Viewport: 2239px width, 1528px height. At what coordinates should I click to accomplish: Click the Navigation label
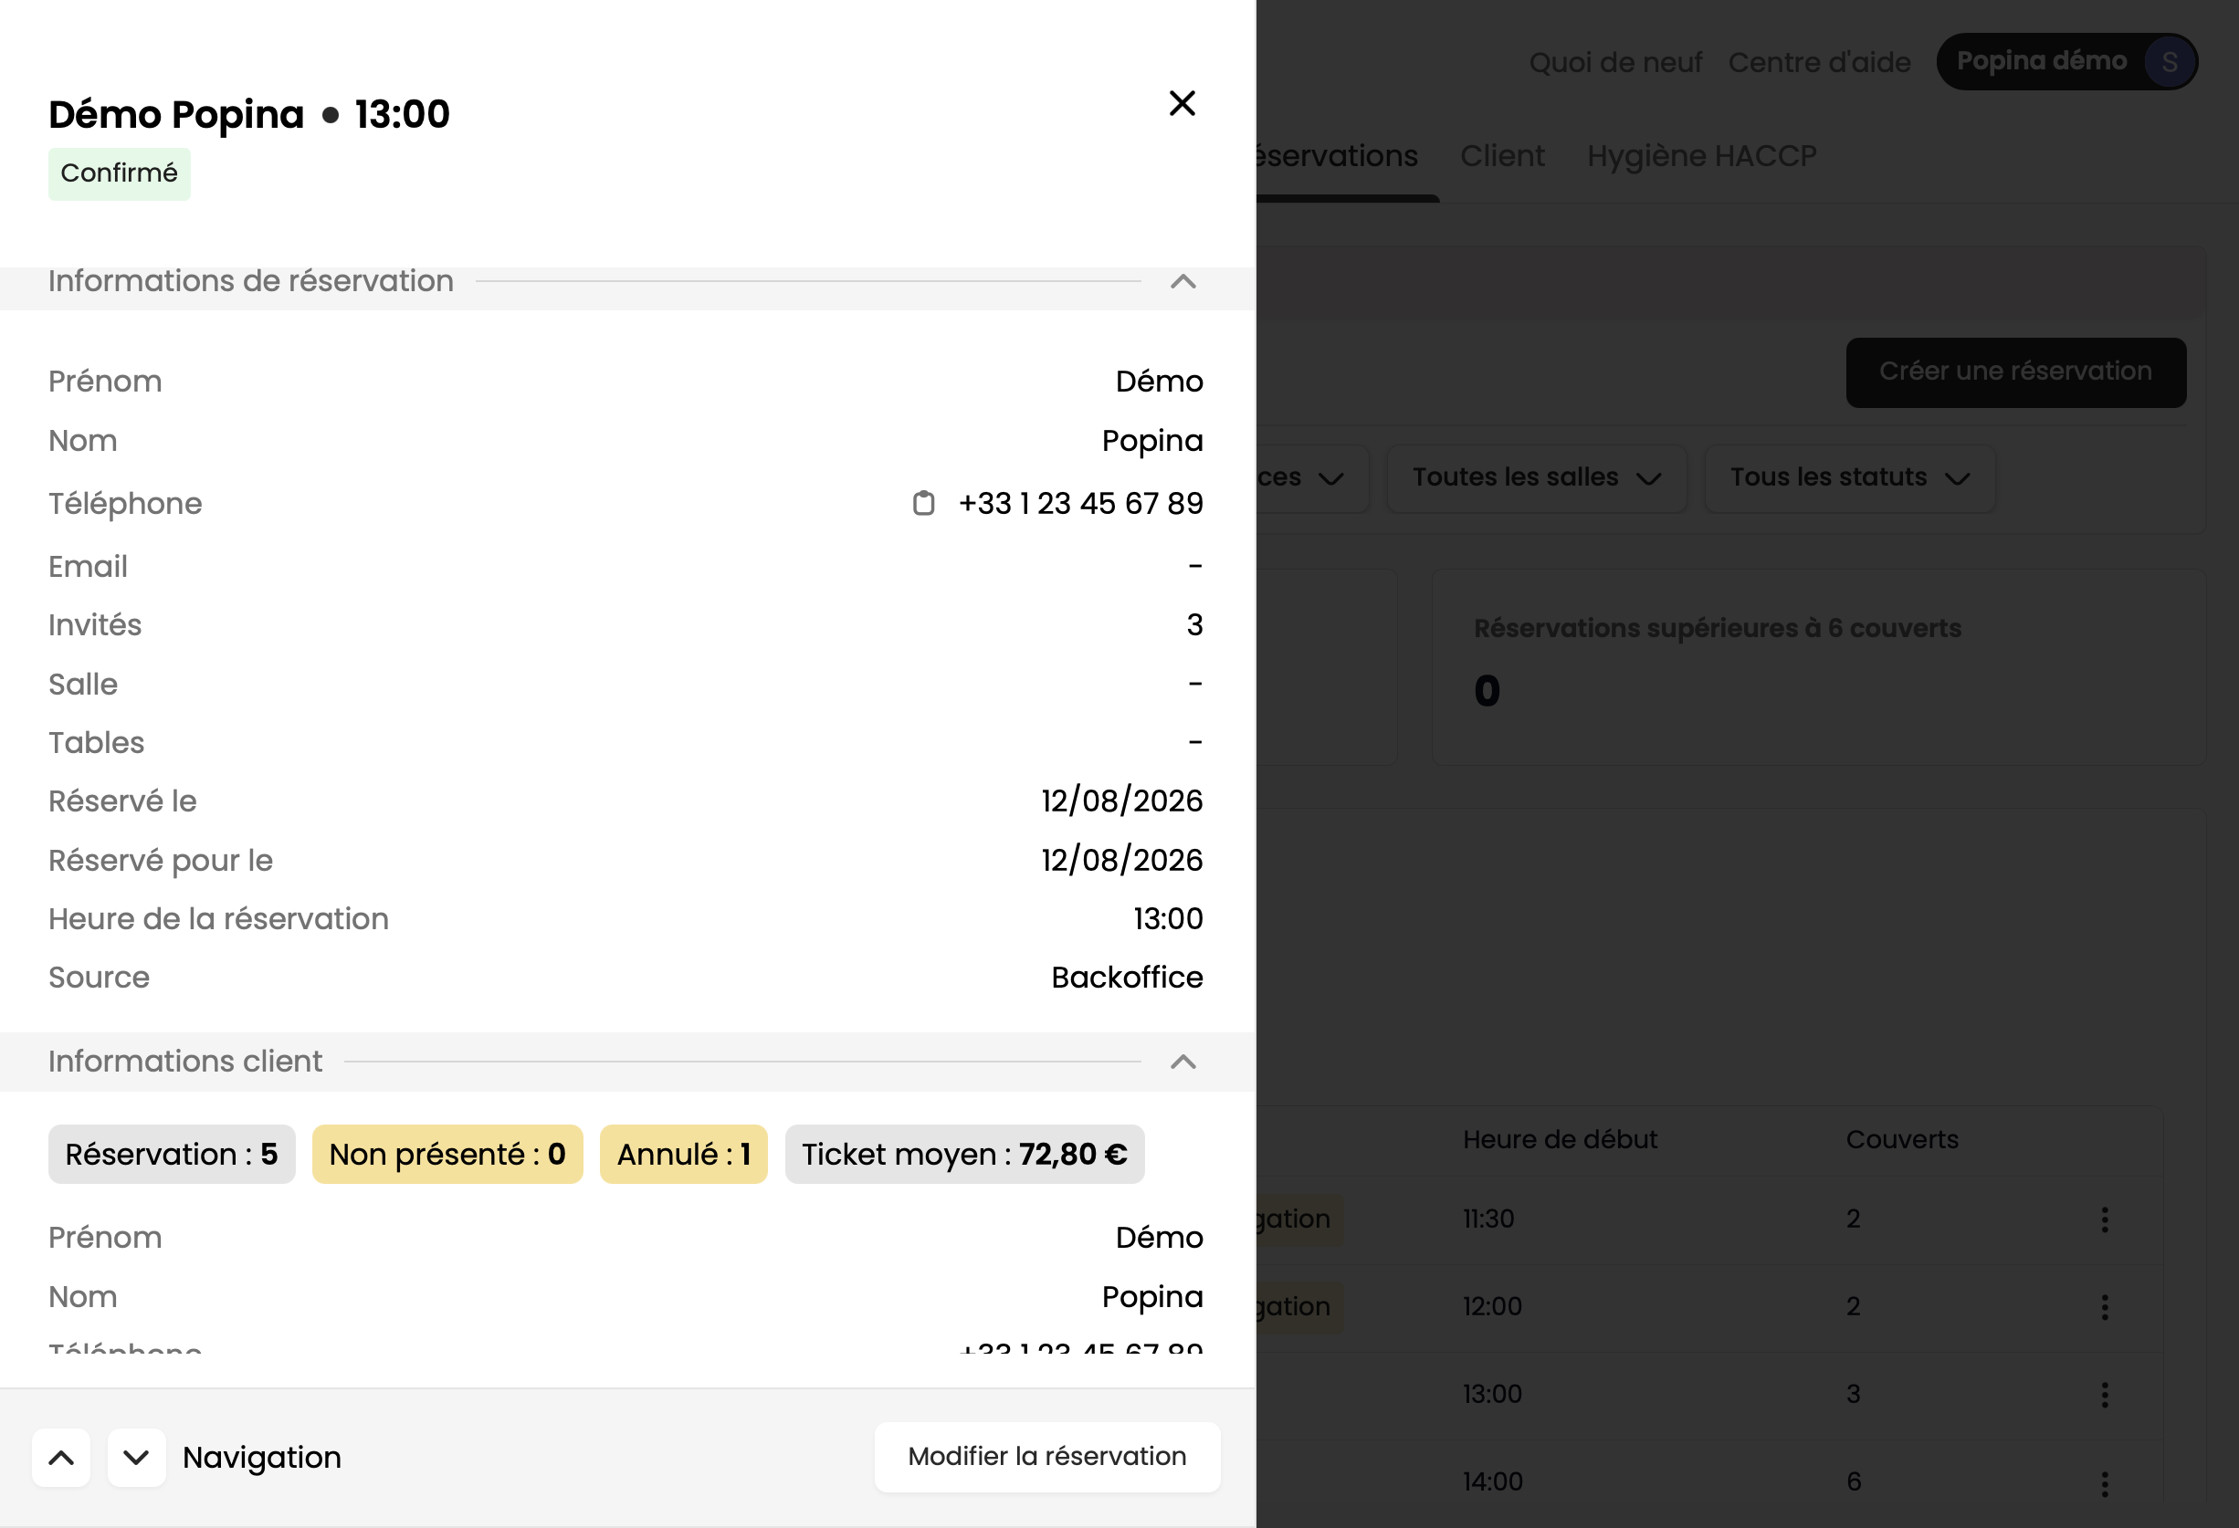click(262, 1458)
